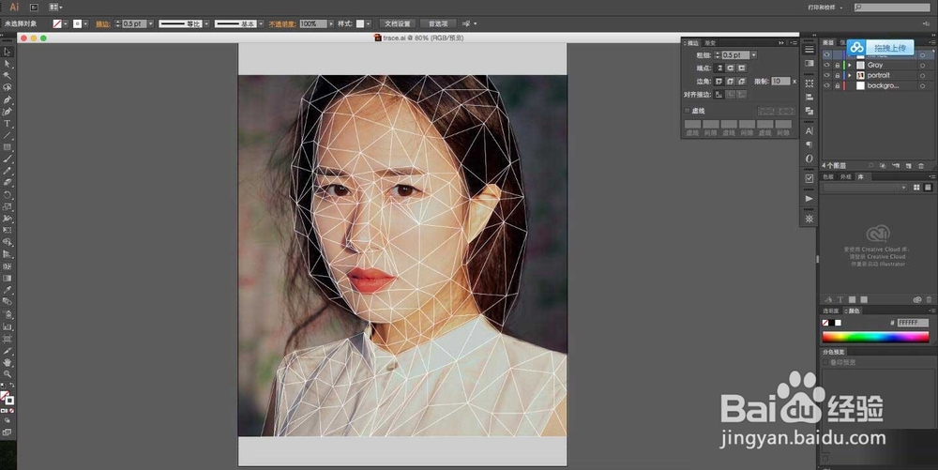Viewport: 938px width, 470px height.
Task: Delete selected layer with trash icon
Action: 921,166
